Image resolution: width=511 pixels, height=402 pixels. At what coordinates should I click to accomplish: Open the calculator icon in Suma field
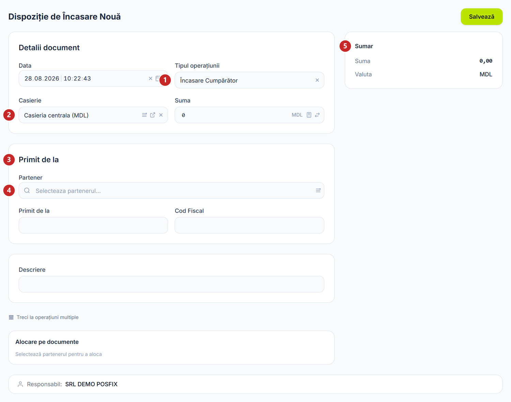pyautogui.click(x=309, y=115)
